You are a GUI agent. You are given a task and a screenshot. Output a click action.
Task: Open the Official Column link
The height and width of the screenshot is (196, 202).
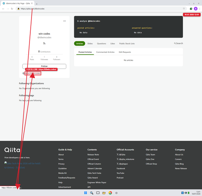(94, 164)
